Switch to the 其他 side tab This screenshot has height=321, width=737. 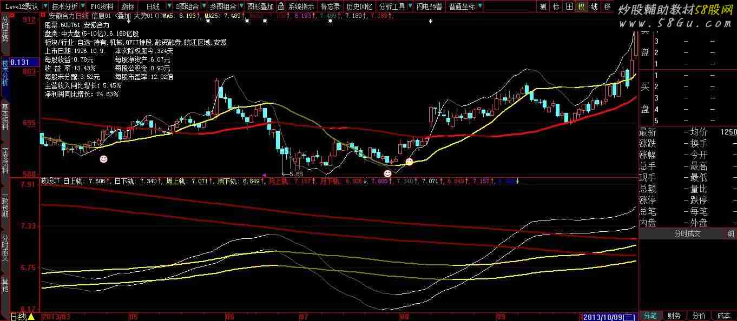[x=5, y=285]
